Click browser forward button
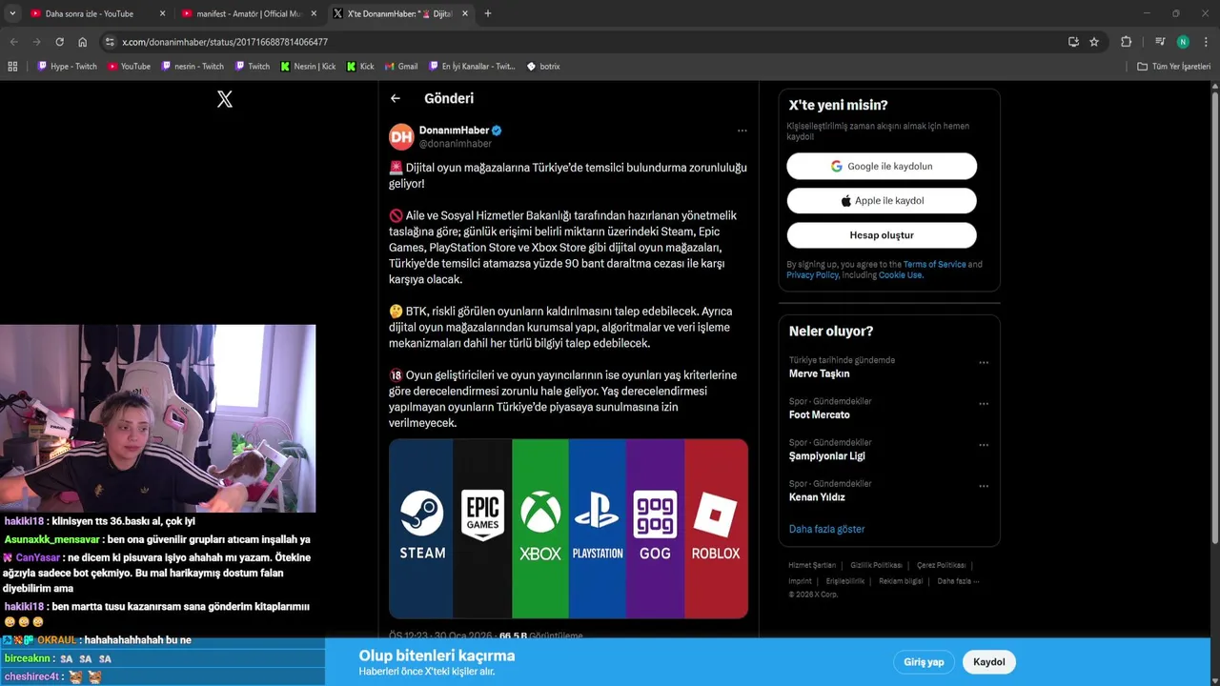The width and height of the screenshot is (1220, 686). click(x=36, y=42)
